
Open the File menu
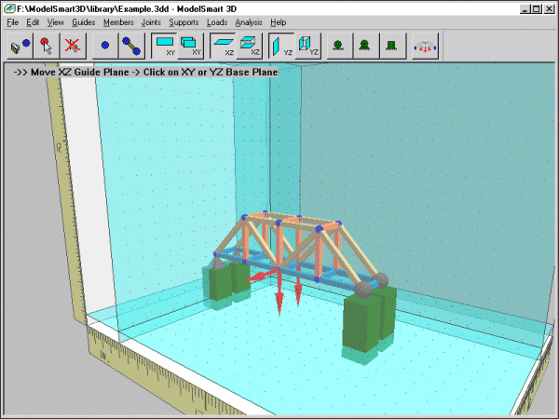(12, 22)
